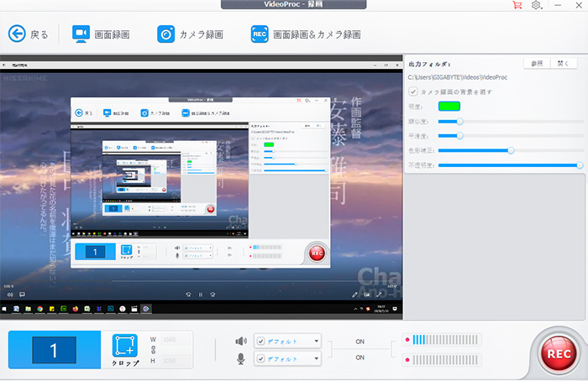Switch to 画面録画 screen recording mode
Viewport: 588px width, 381px height.
101,34
